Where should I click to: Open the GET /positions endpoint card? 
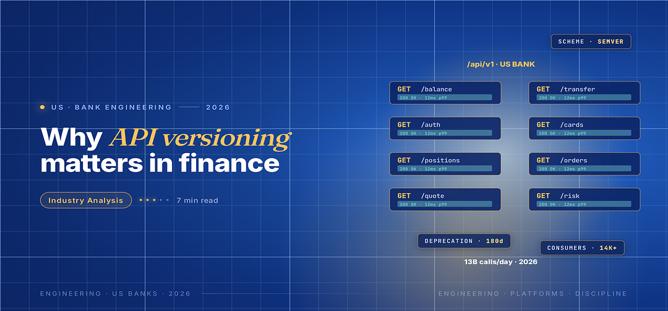point(445,164)
